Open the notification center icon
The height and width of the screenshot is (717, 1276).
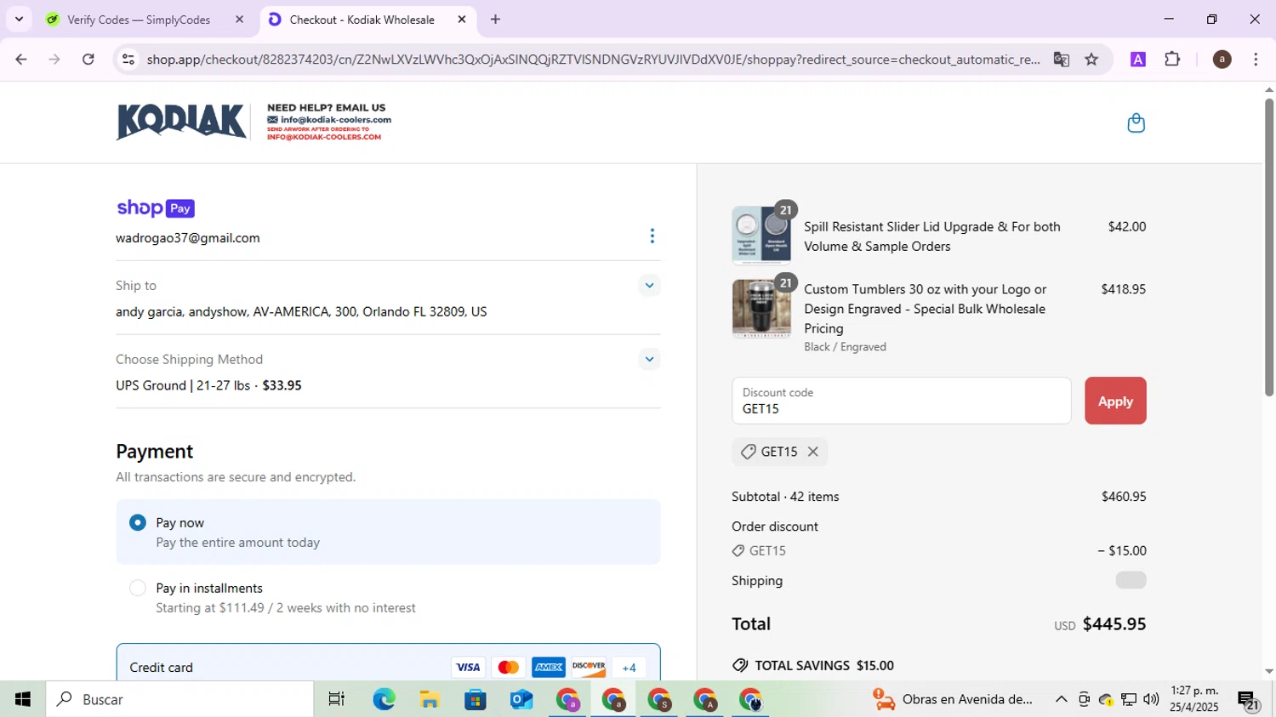click(x=1249, y=700)
